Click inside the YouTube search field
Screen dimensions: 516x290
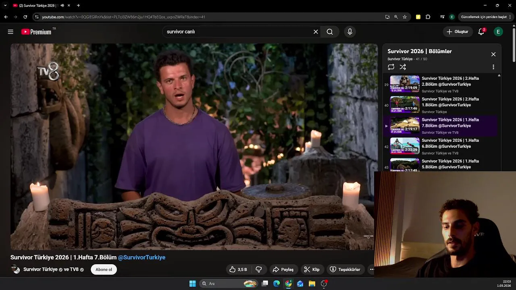(x=238, y=32)
